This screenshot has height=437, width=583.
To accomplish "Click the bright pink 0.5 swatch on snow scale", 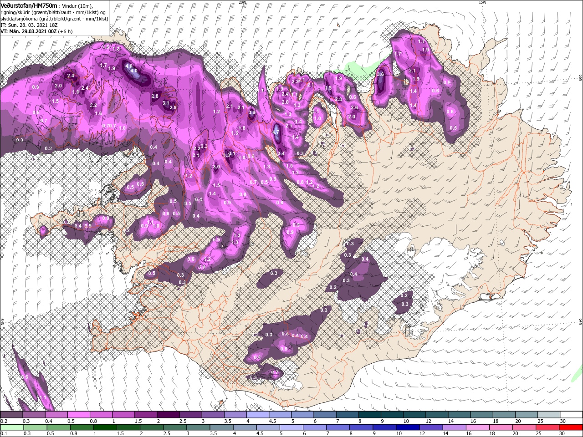I will pyautogui.click(x=78, y=415).
